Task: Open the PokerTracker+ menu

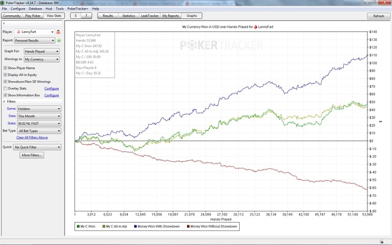Action: click(78, 9)
